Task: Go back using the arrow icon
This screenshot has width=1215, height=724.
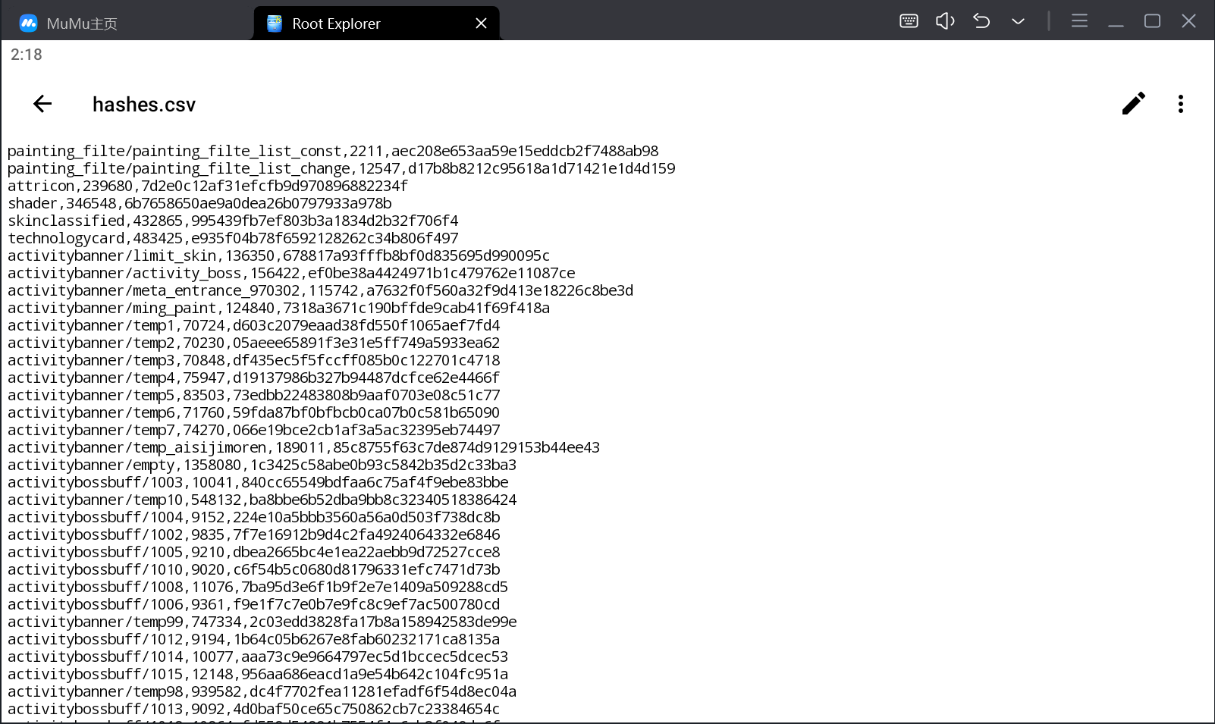Action: click(42, 104)
